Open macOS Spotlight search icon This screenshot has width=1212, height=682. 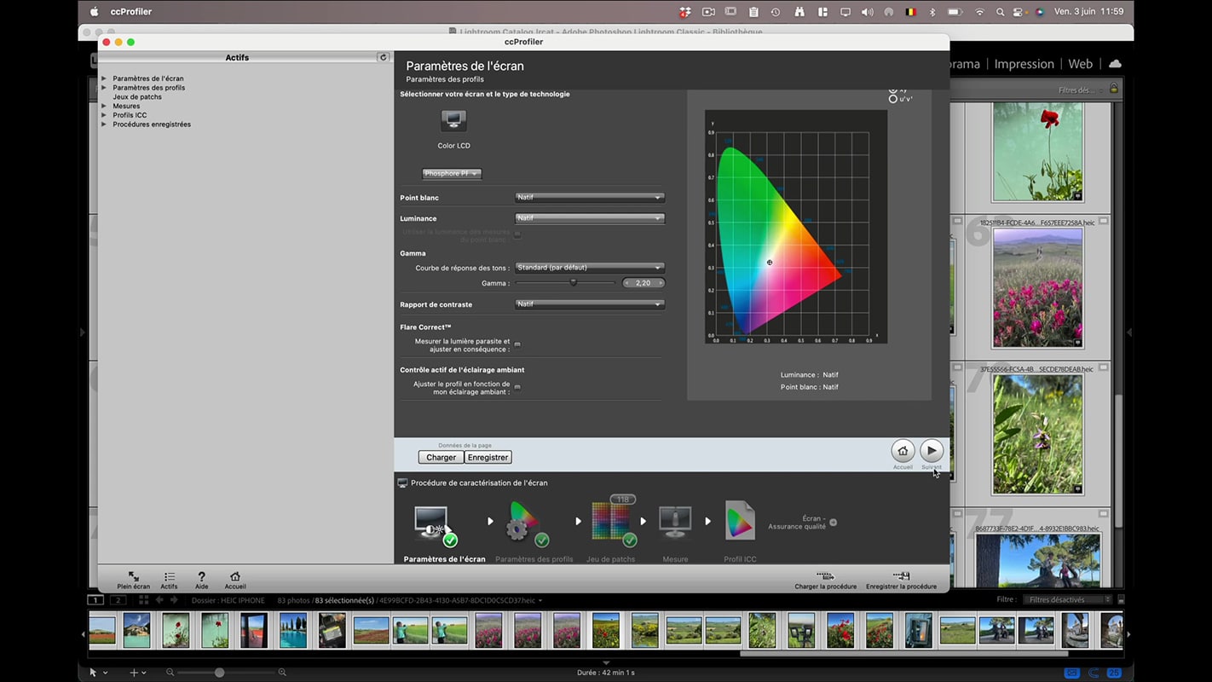tap(1000, 12)
